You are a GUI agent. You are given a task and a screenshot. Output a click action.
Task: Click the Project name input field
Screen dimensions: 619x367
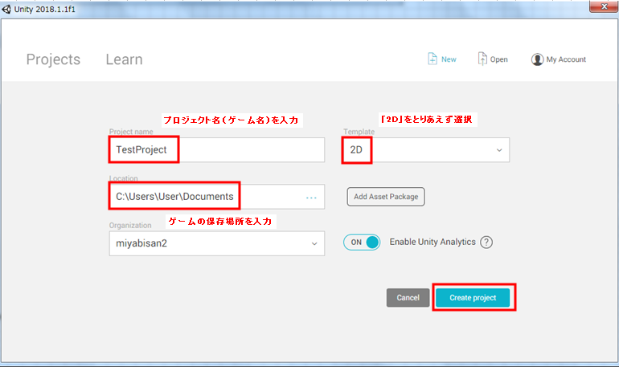[x=217, y=150]
